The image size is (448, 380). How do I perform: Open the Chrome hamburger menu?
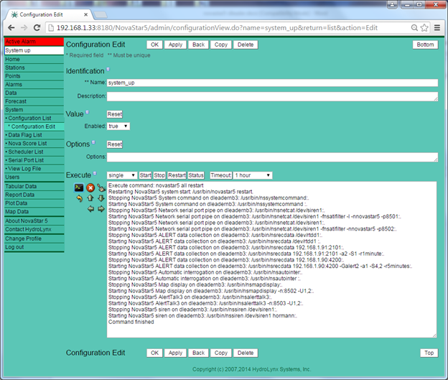437,28
